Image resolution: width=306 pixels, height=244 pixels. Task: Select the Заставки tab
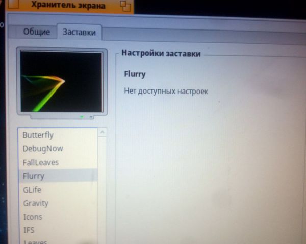tap(79, 32)
